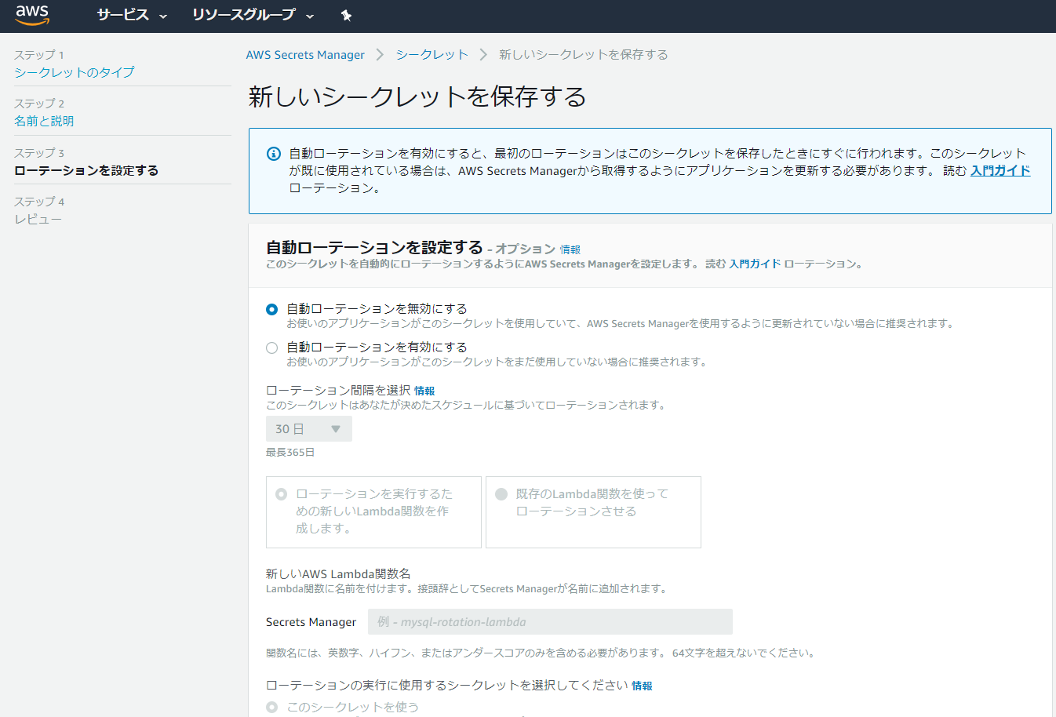Click the Lambda function name input field
1056x717 pixels.
coord(549,621)
